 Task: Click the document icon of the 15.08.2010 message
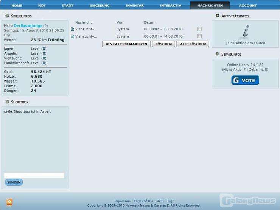pos(73,29)
